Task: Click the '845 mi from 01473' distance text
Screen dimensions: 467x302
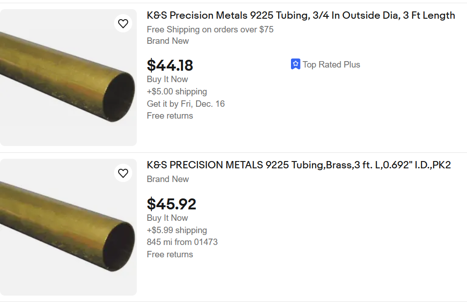Action: click(x=182, y=242)
